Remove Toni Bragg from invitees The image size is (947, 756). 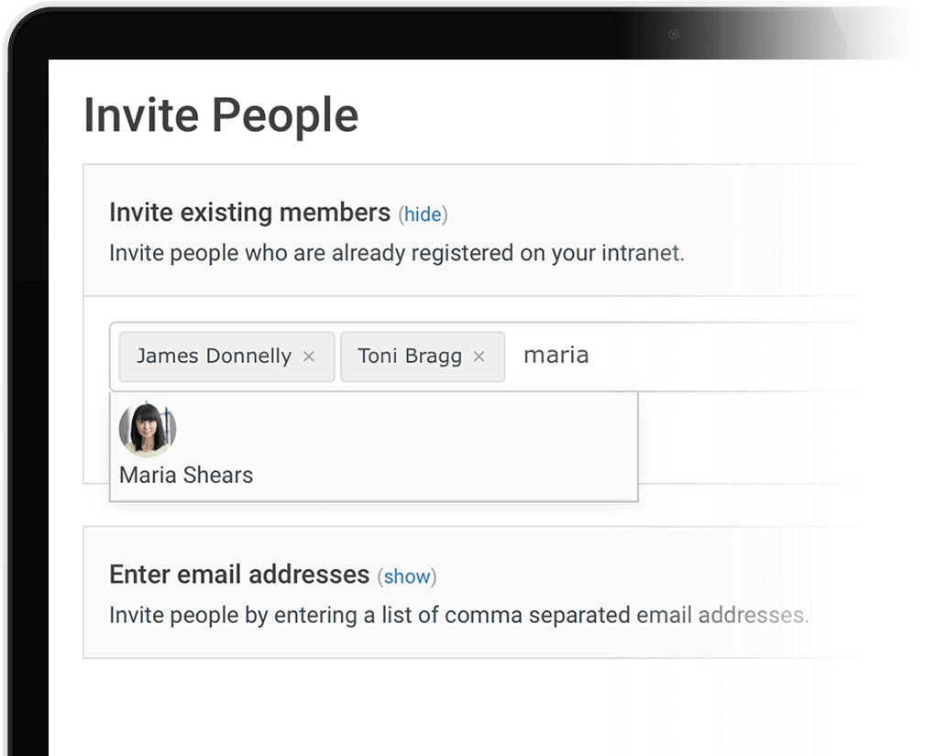(479, 356)
